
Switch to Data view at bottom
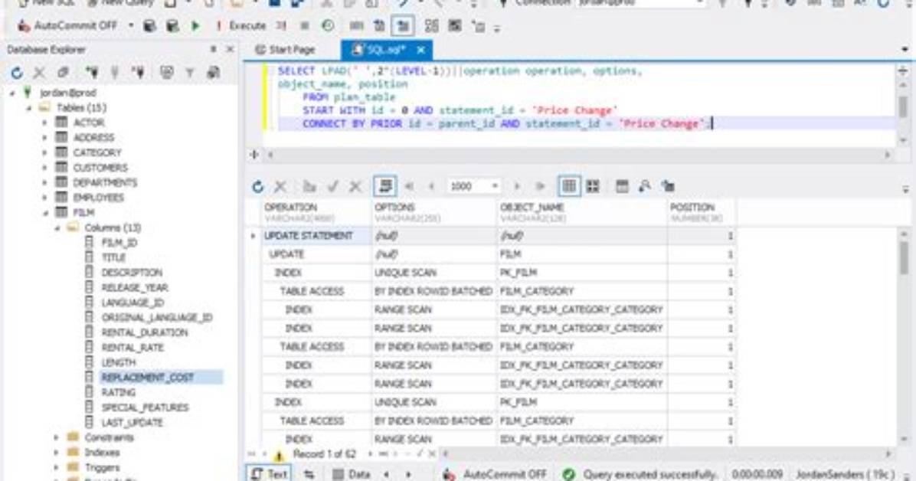352,475
